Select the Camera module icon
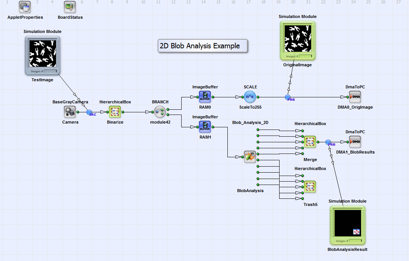The width and height of the screenshot is (409, 261). tap(70, 112)
